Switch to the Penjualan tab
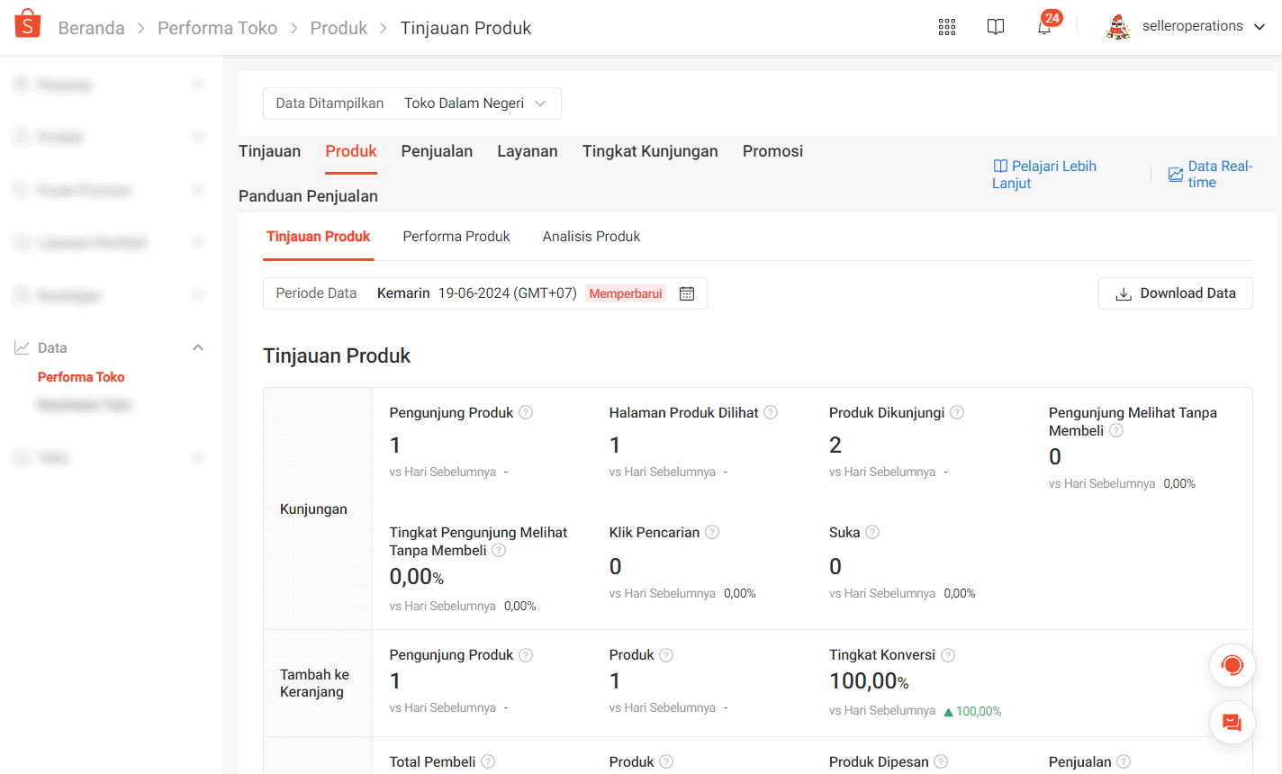Screen dimensions: 1282x774 pos(437,151)
